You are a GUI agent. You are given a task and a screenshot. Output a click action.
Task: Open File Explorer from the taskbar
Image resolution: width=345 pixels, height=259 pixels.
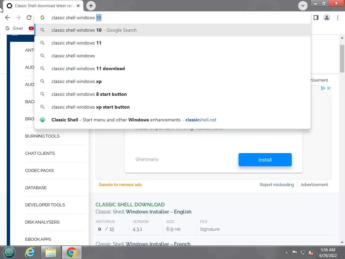click(x=51, y=252)
